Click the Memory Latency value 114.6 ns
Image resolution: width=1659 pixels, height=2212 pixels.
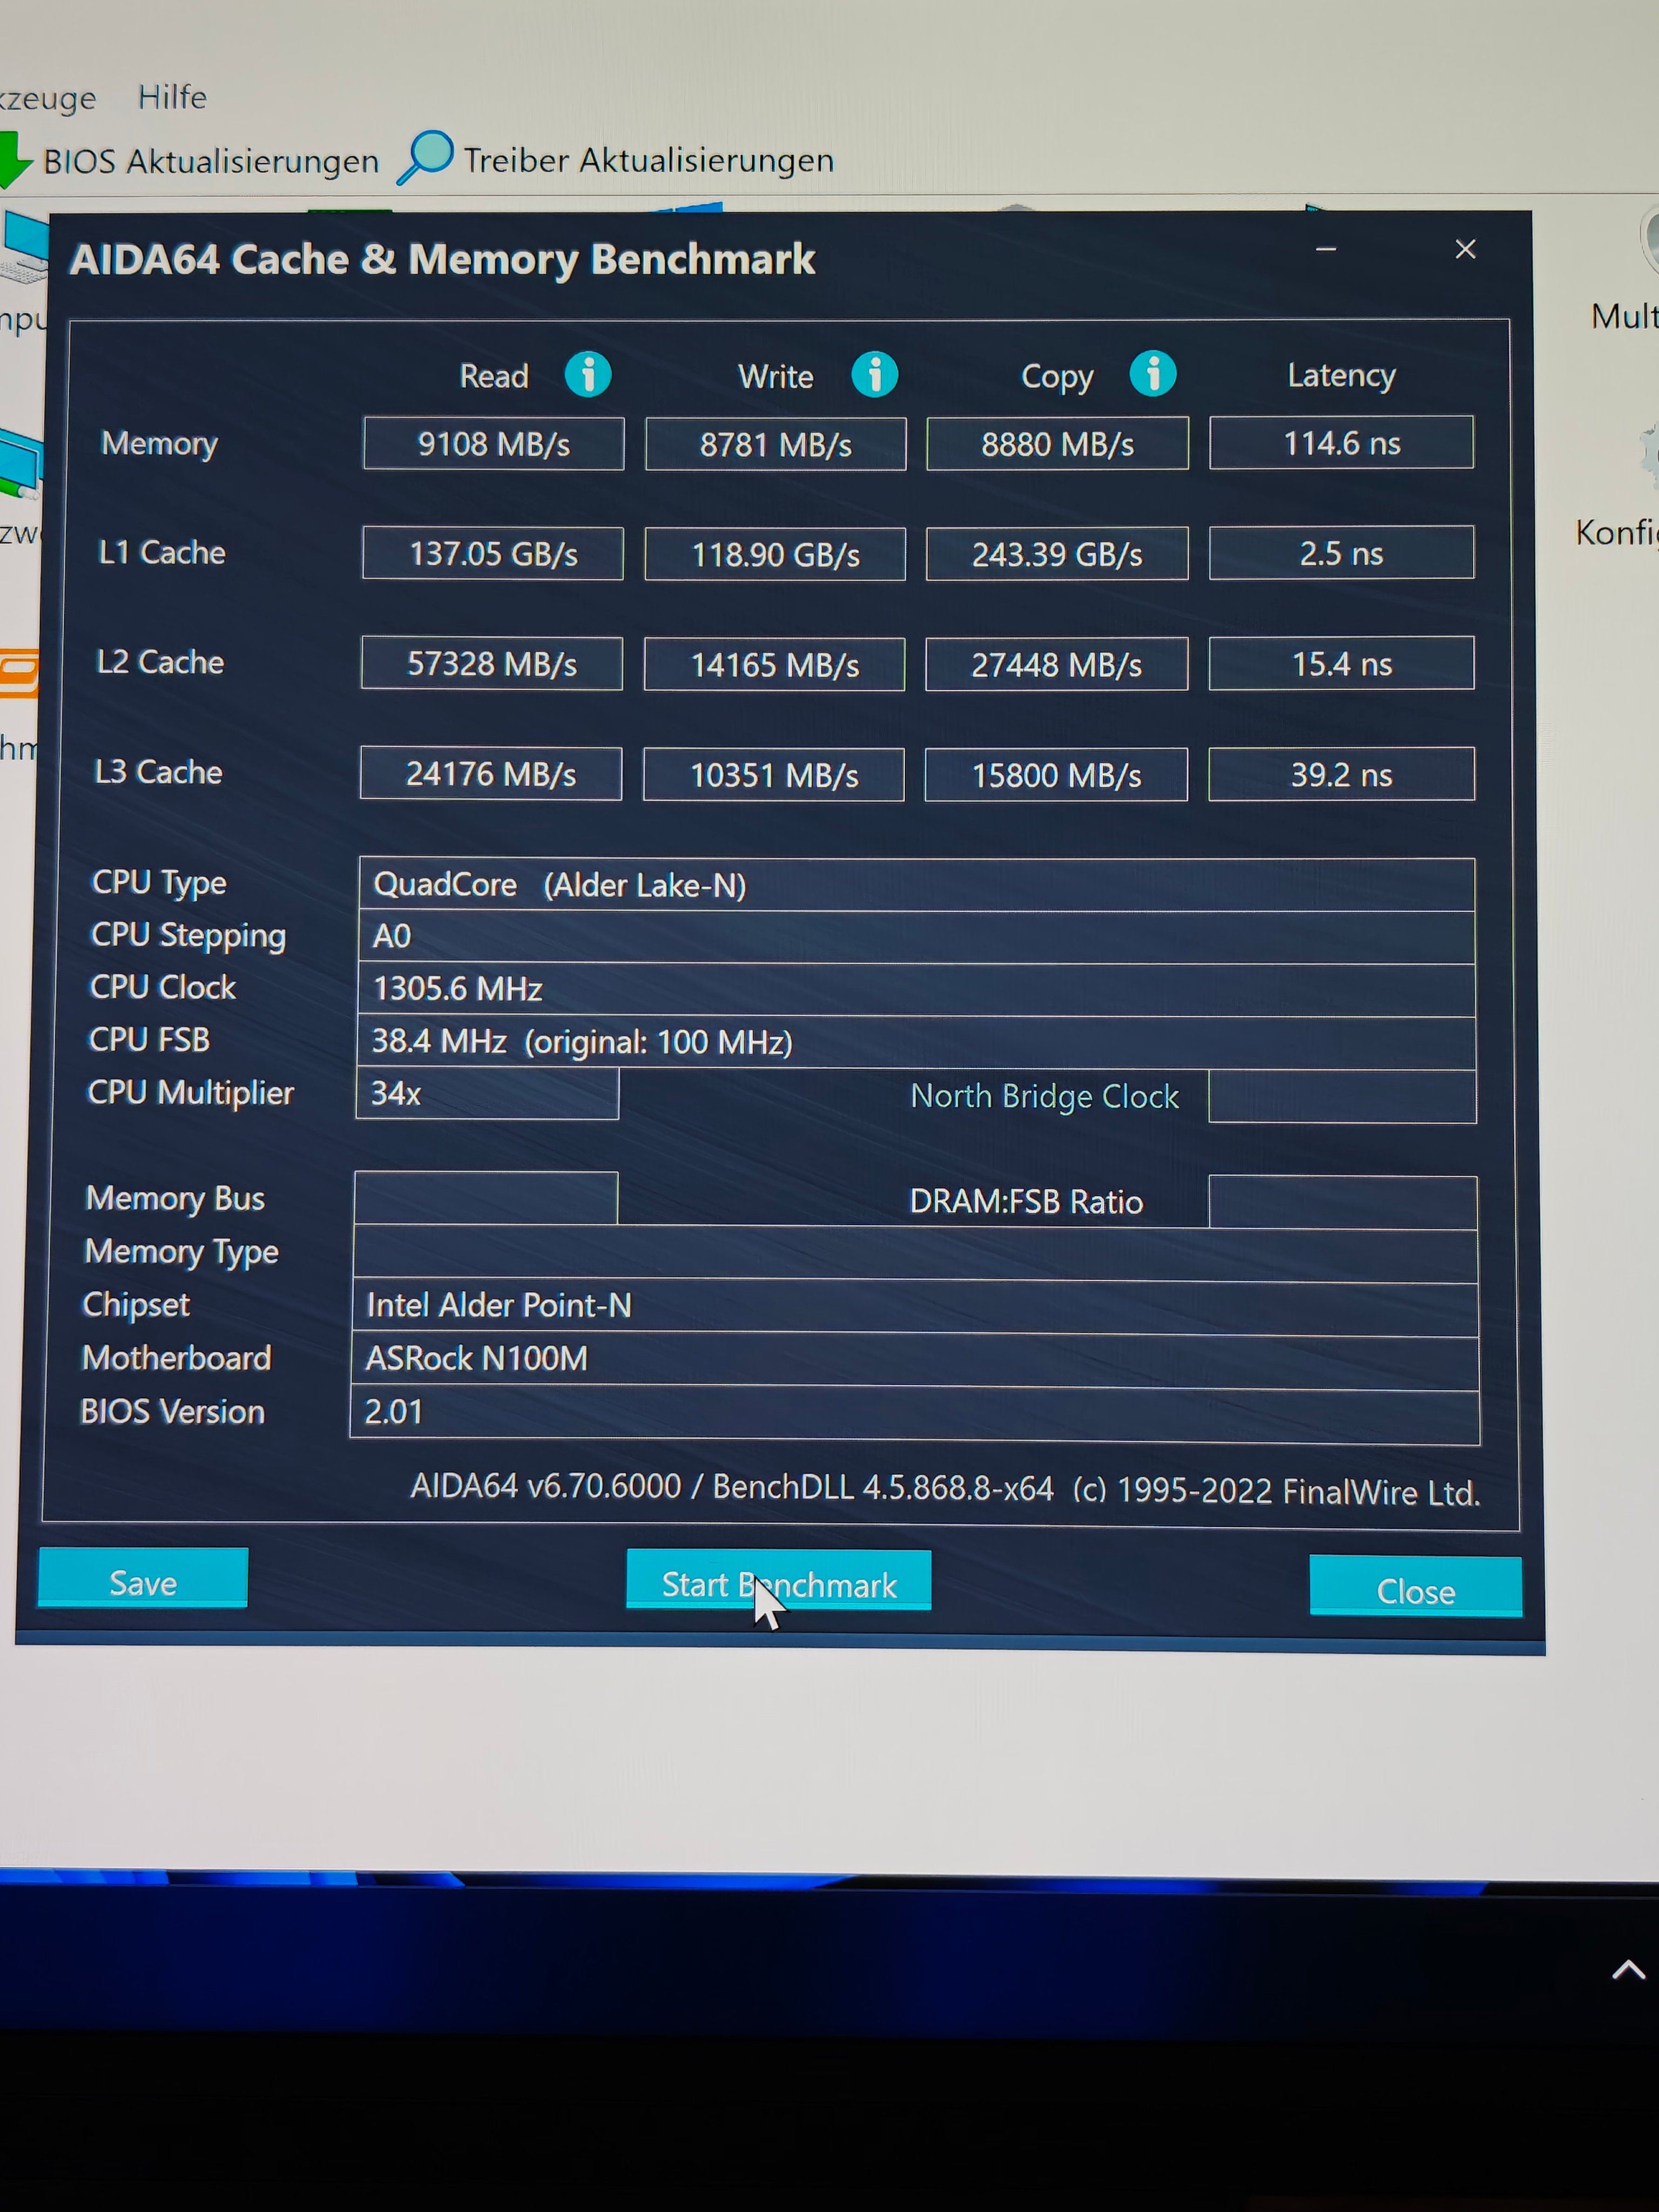tap(1341, 443)
